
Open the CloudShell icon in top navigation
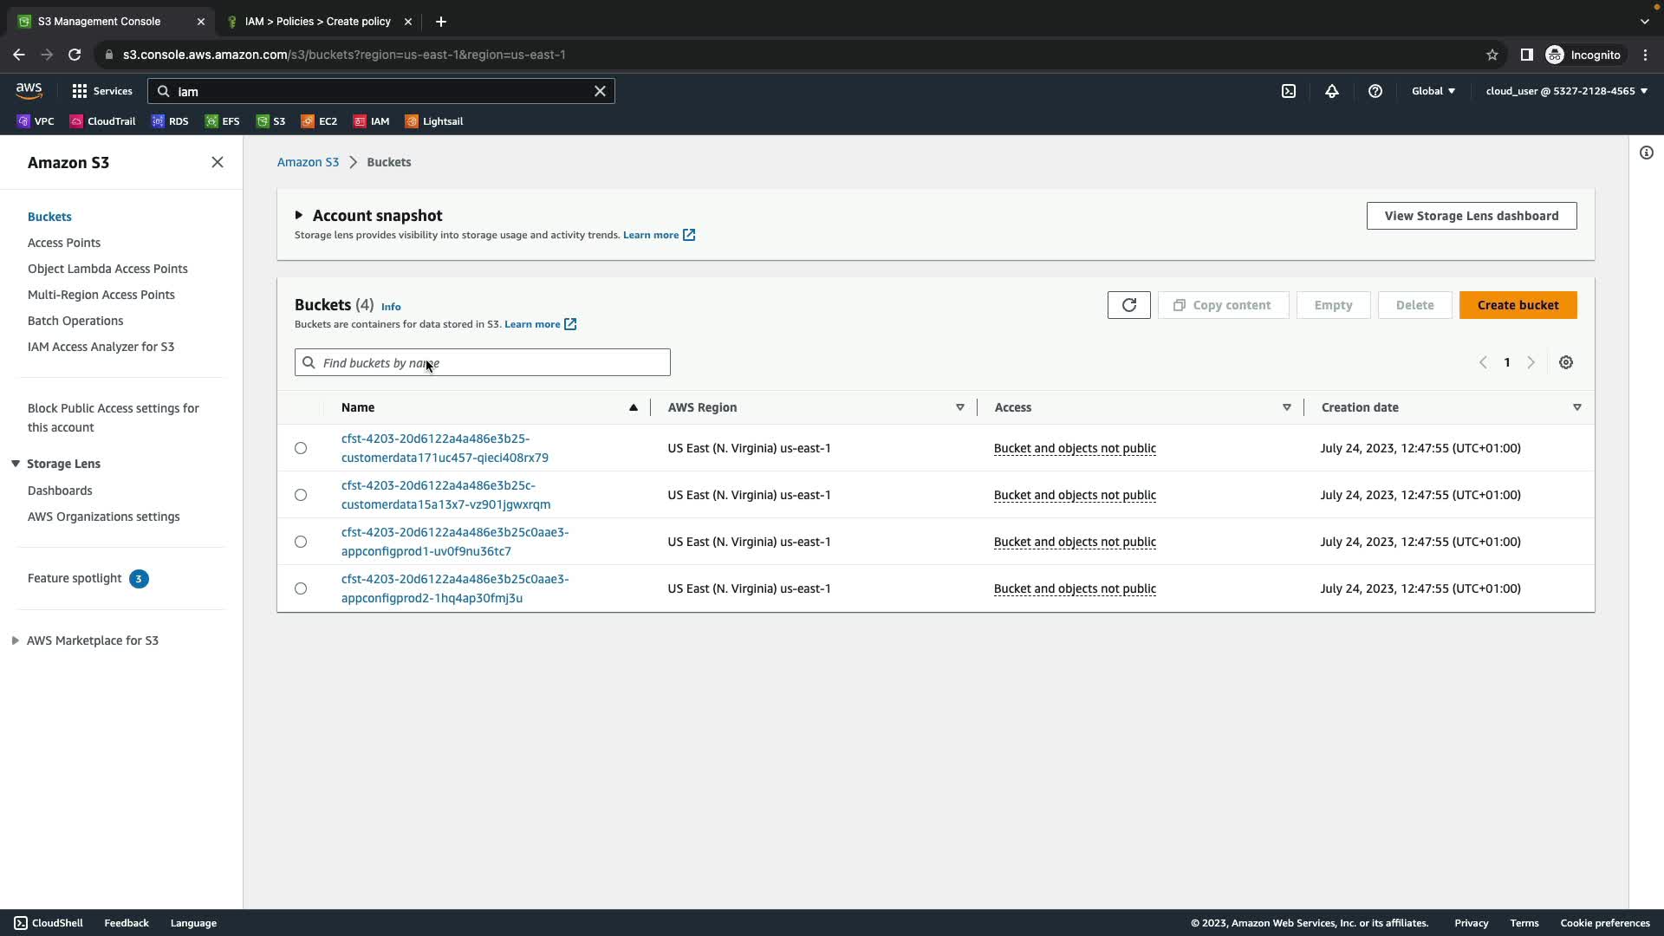[1289, 91]
